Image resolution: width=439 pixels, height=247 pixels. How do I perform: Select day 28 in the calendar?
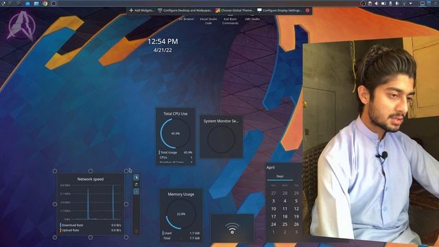[x=285, y=193]
